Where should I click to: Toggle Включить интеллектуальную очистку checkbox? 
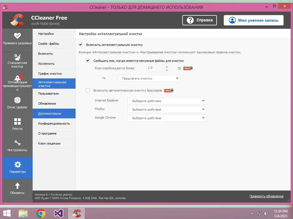click(x=80, y=45)
